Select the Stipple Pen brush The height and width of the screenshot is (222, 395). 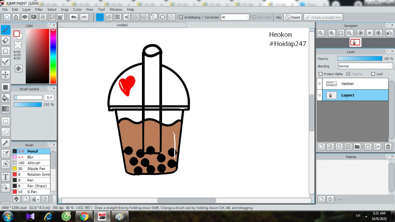[x=31, y=169]
